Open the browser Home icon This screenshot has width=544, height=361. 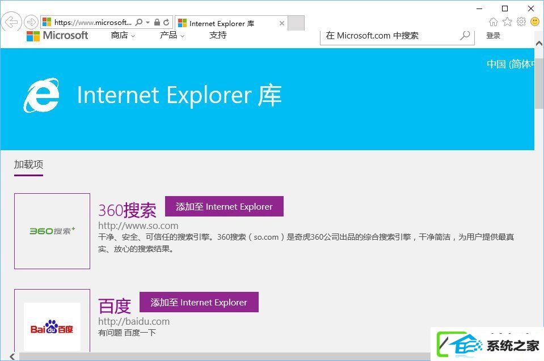493,22
